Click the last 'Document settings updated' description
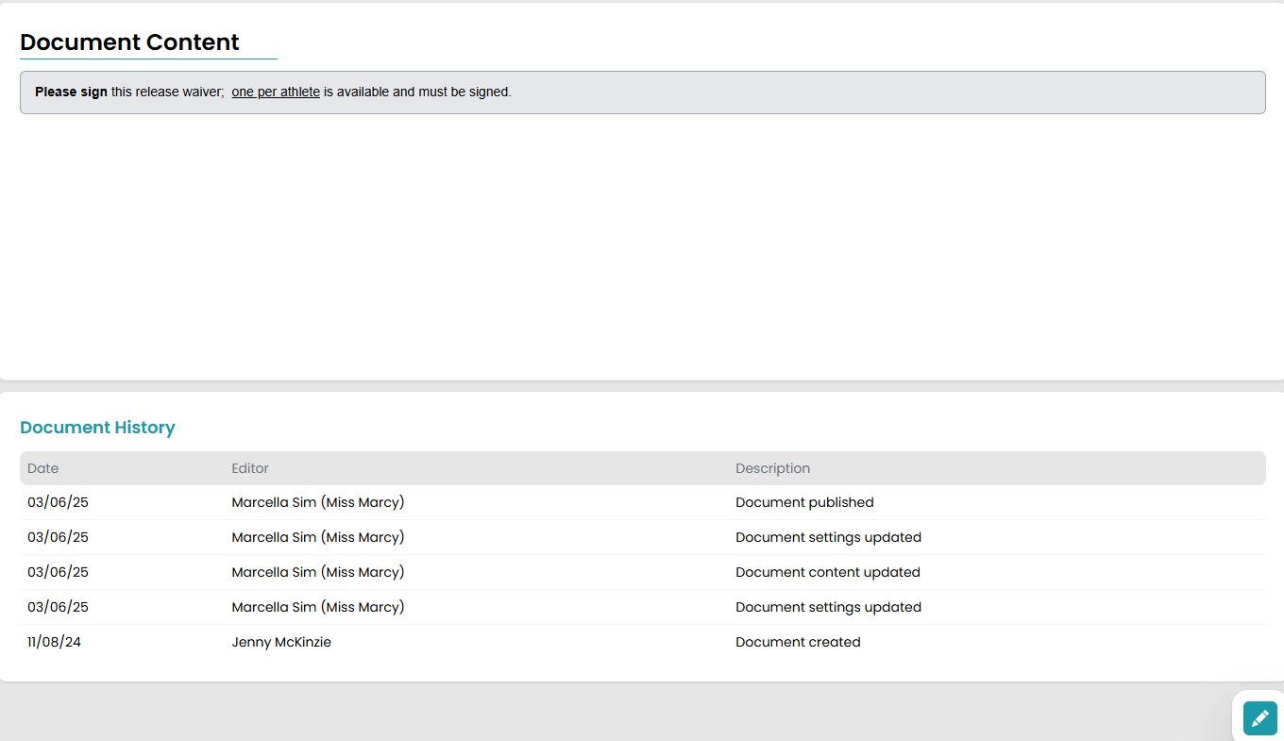This screenshot has height=741, width=1284. point(828,607)
